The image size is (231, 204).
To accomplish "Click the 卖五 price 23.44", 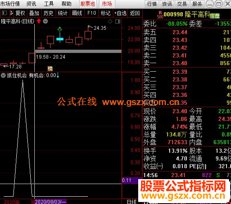I will (180, 32).
